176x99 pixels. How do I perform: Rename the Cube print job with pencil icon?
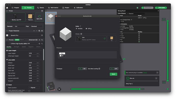pos(80,26)
